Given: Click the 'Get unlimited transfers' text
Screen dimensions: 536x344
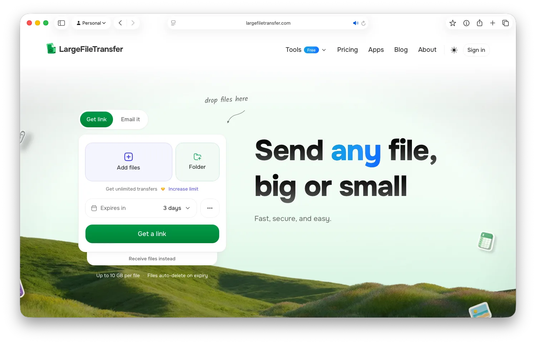Looking at the screenshot, I should [x=132, y=189].
